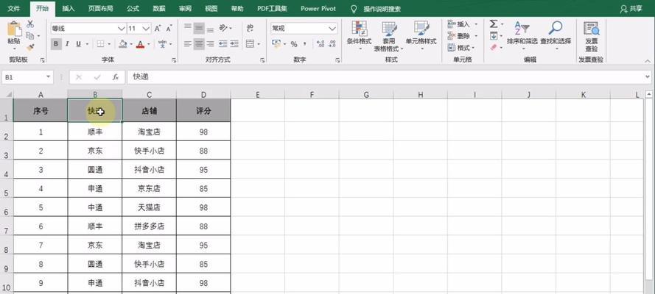Open the 文件 menu

click(14, 8)
